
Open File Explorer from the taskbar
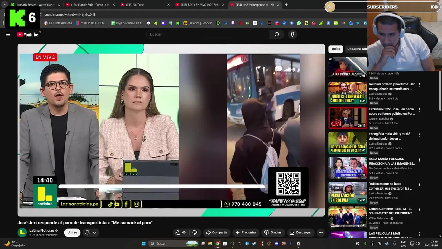[x=210, y=243]
